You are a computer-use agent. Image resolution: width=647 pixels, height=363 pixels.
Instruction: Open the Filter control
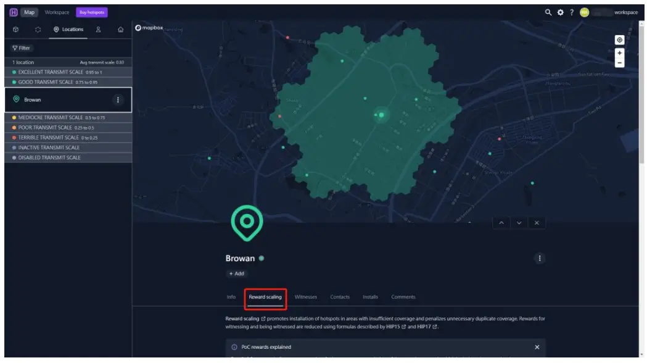click(x=21, y=48)
